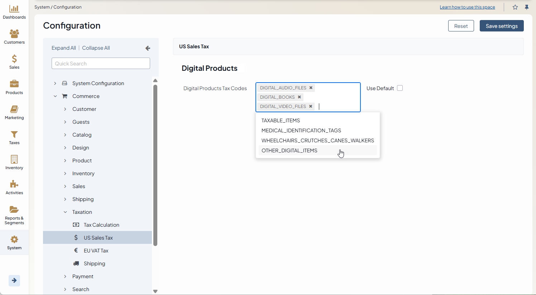Collapse the Commerce tree node
Image resolution: width=536 pixels, height=295 pixels.
pyautogui.click(x=55, y=96)
